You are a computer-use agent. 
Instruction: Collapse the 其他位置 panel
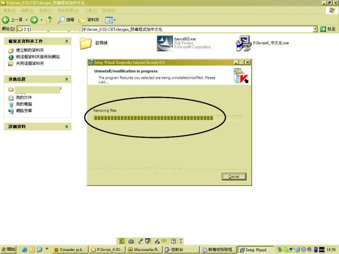coord(67,79)
